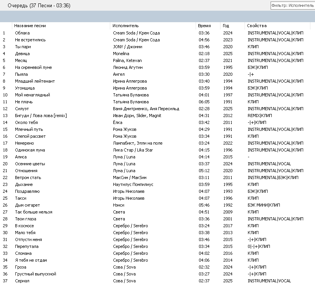Choose 'Дыхание' by Наутилус Помпилиус
The image size is (315, 285).
(24, 184)
